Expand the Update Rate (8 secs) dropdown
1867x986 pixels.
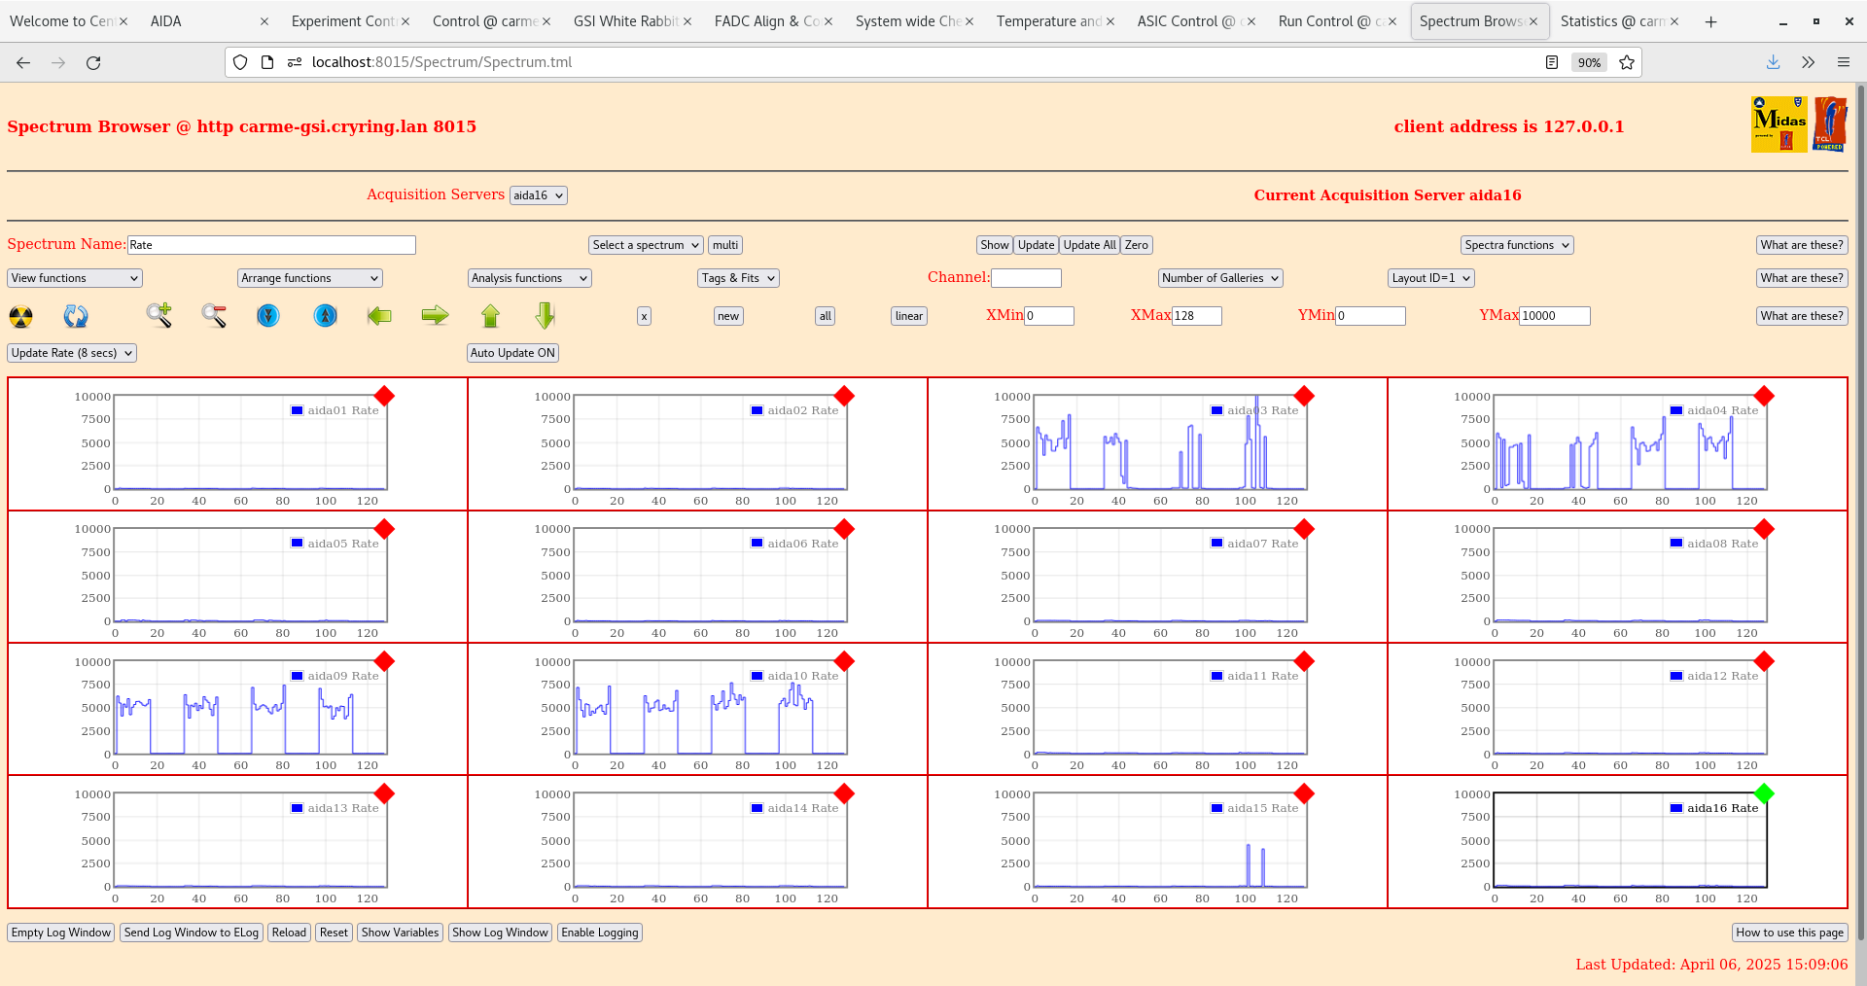tap(72, 353)
